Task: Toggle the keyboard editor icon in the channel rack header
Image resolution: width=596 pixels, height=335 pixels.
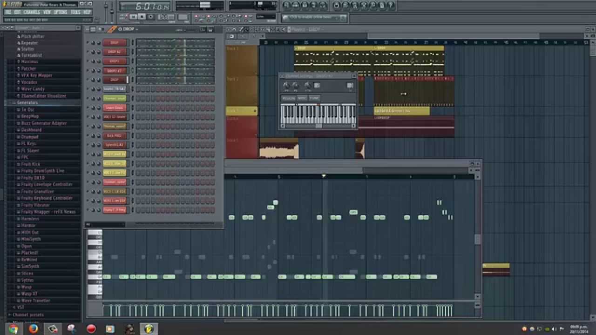Action: [210, 29]
